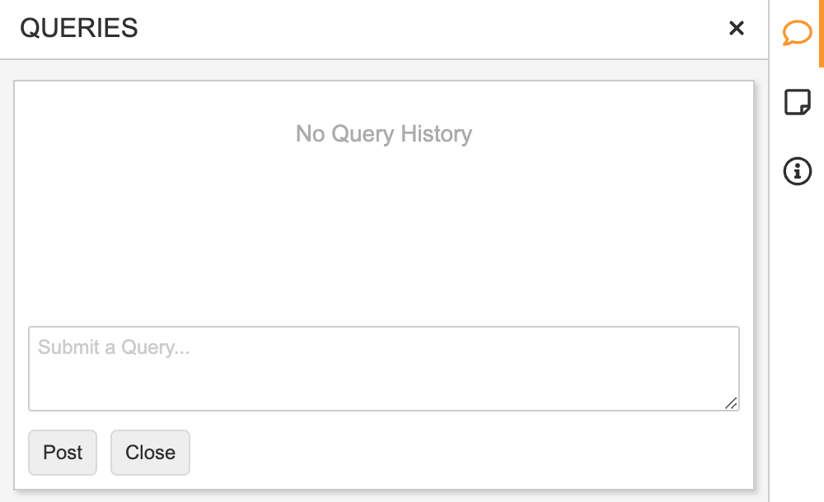Dismiss the panel using the header X icon
Screen dimensions: 824x502
[737, 29]
